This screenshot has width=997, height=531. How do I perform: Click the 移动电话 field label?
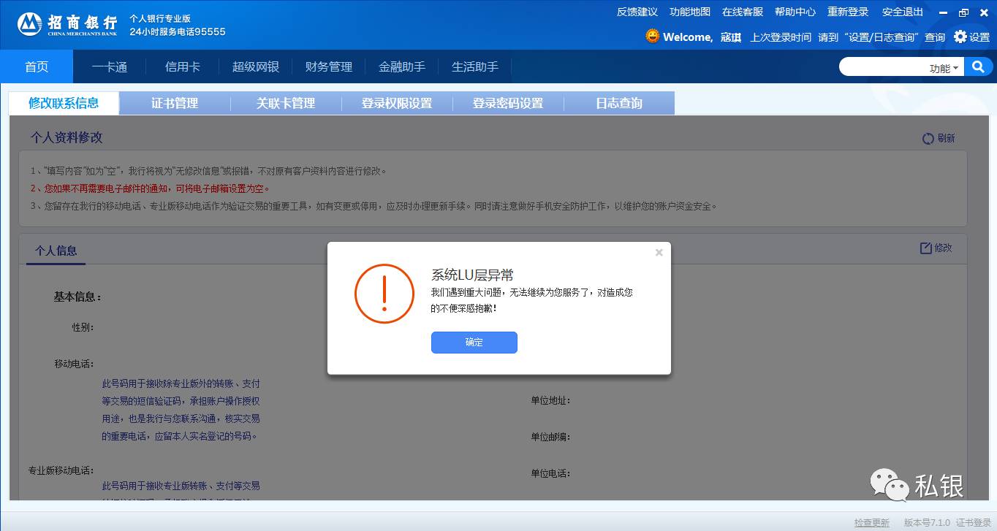coord(74,364)
